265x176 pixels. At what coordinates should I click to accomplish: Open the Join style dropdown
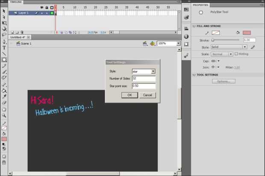[x=215, y=67]
